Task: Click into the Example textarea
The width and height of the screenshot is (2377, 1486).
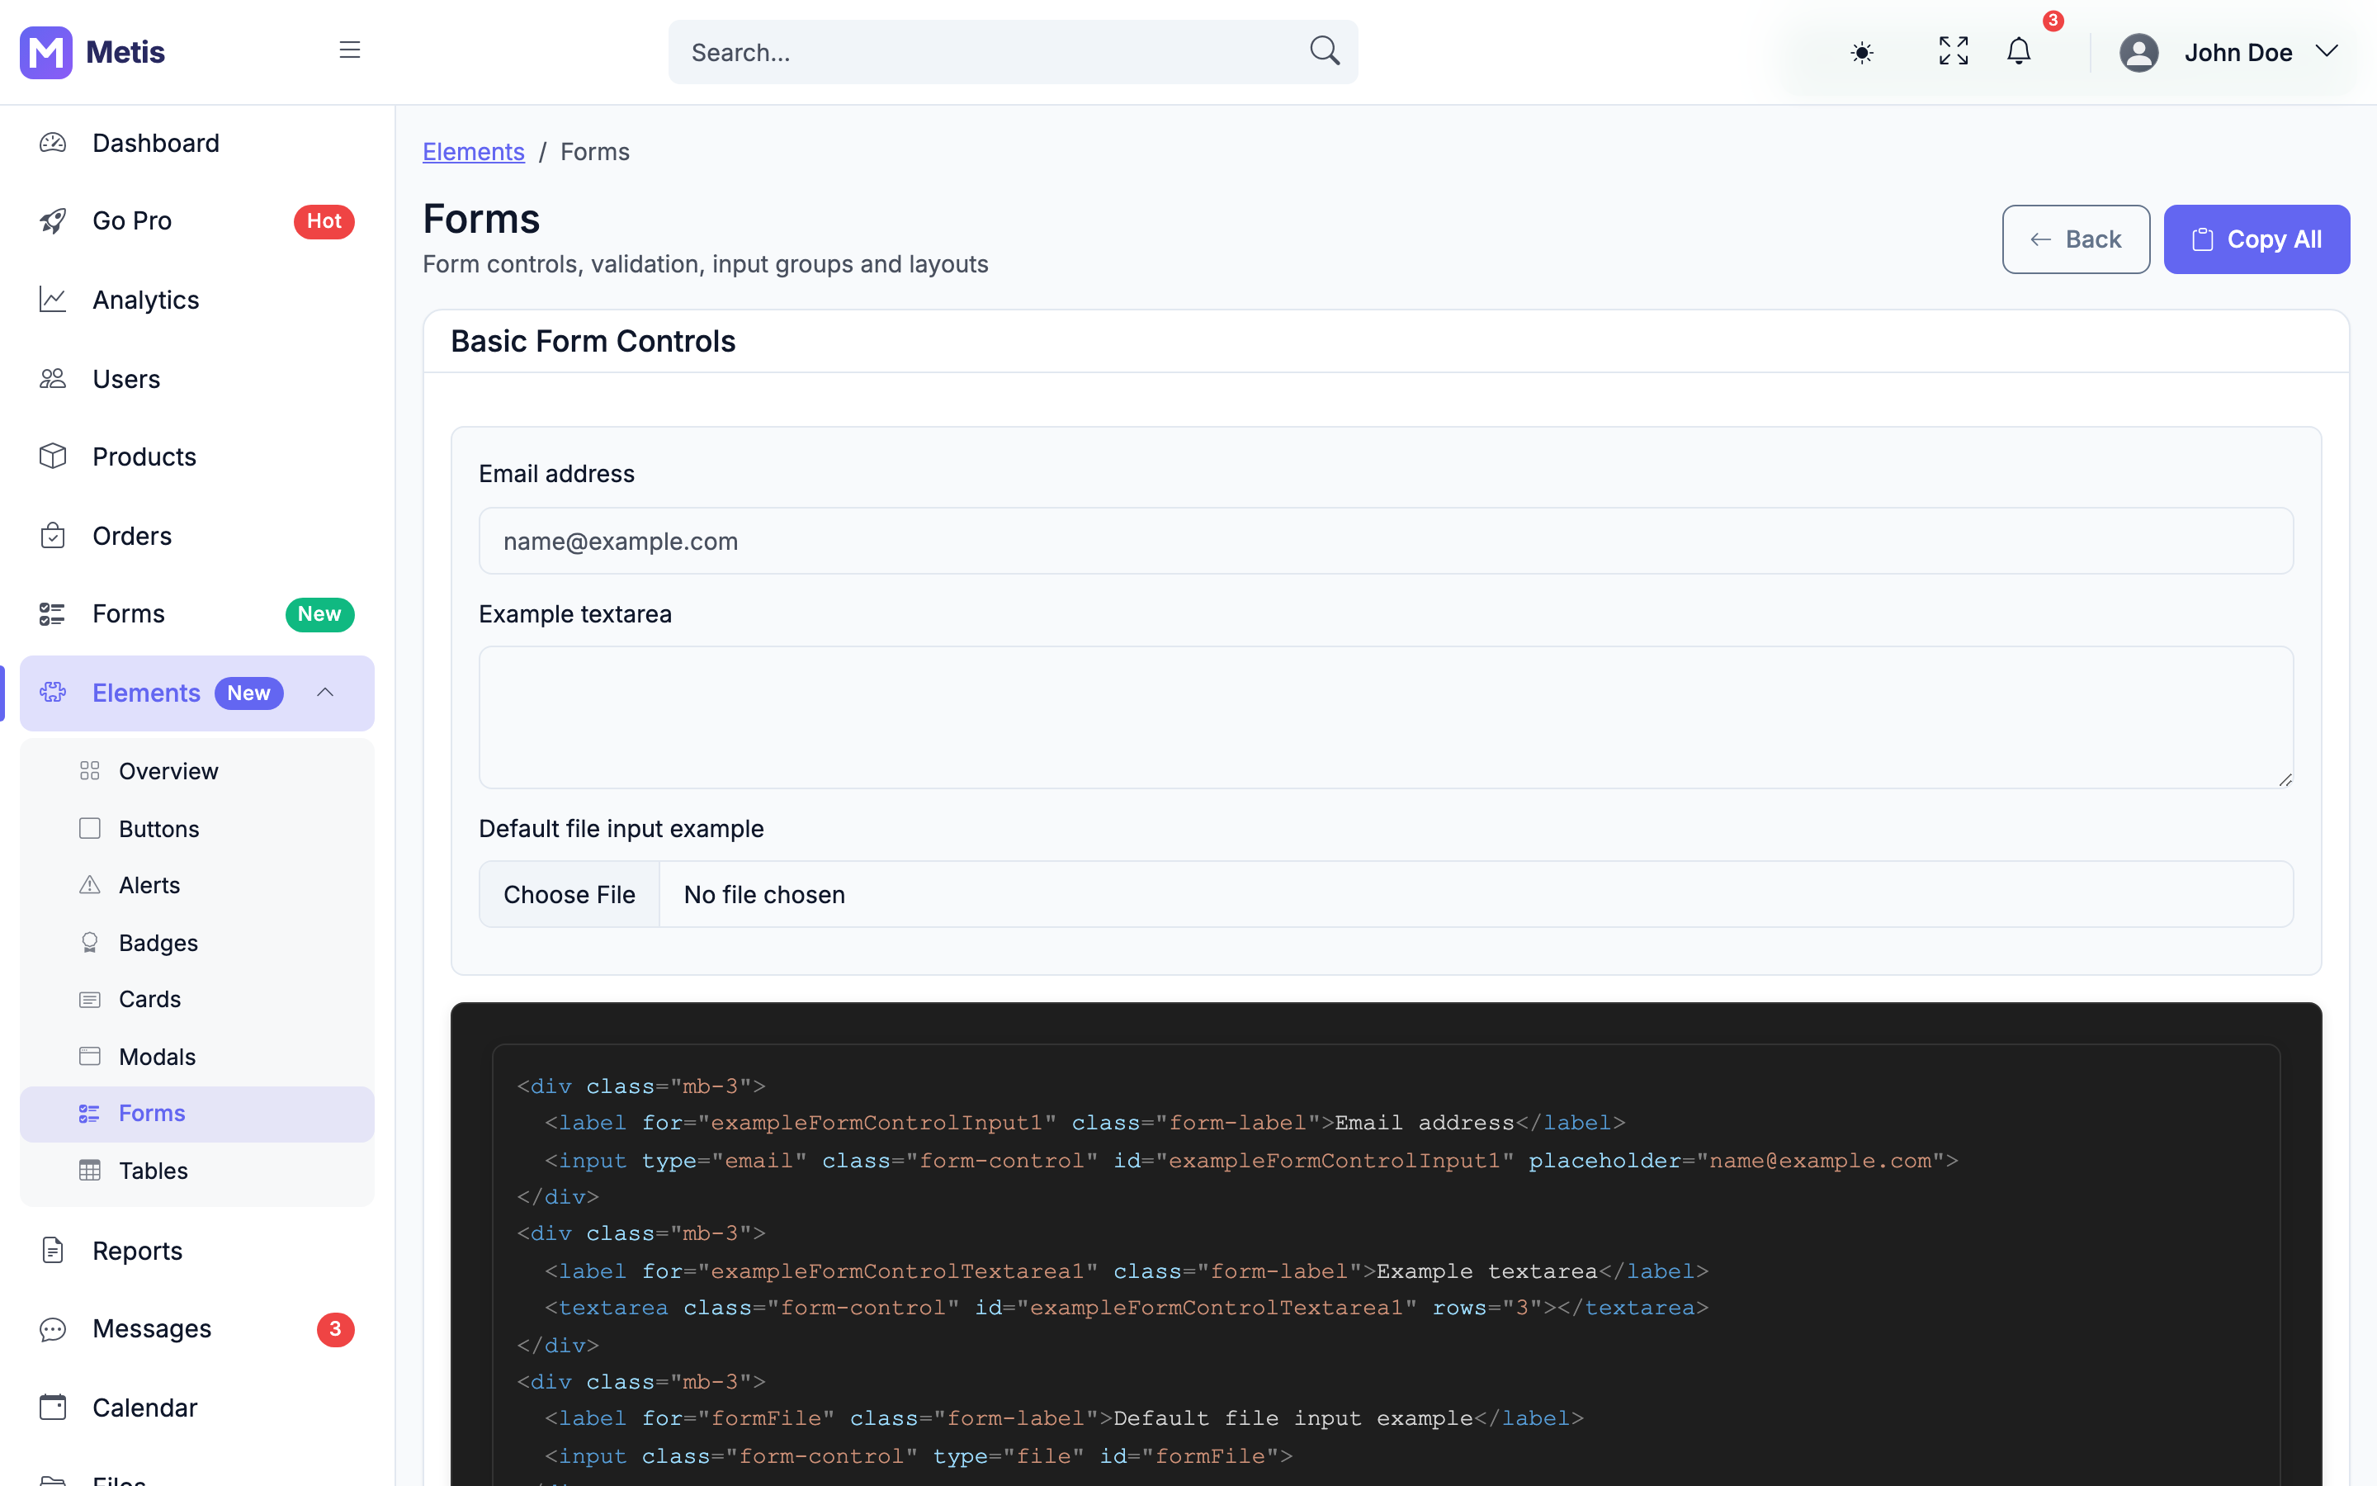Action: point(1386,717)
